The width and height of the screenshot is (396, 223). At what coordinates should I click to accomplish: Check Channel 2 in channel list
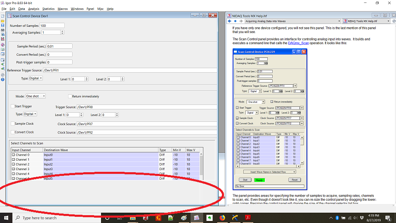click(13, 164)
